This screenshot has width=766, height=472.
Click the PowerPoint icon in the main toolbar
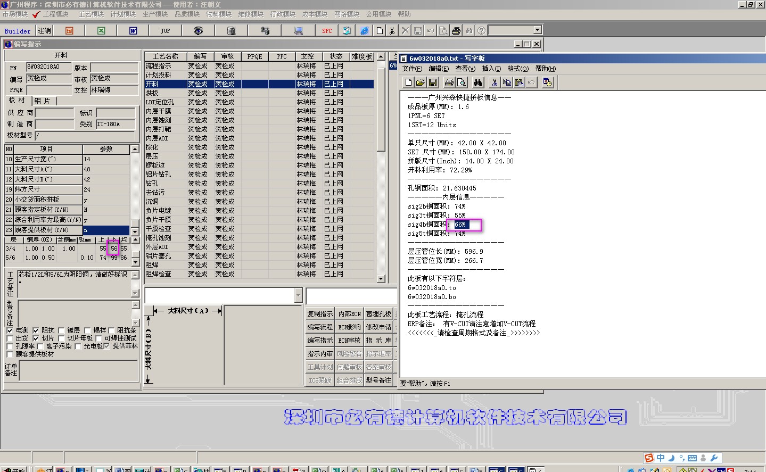point(69,31)
